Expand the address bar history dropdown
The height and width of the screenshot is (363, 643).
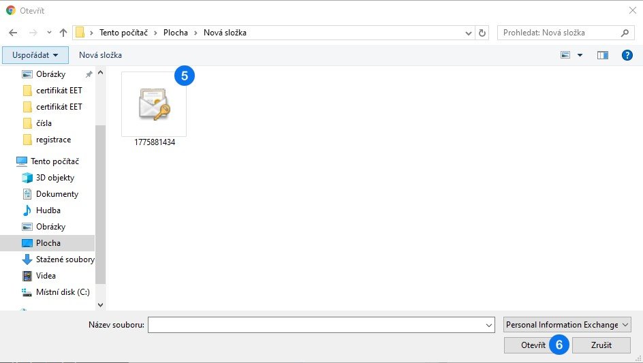(469, 33)
